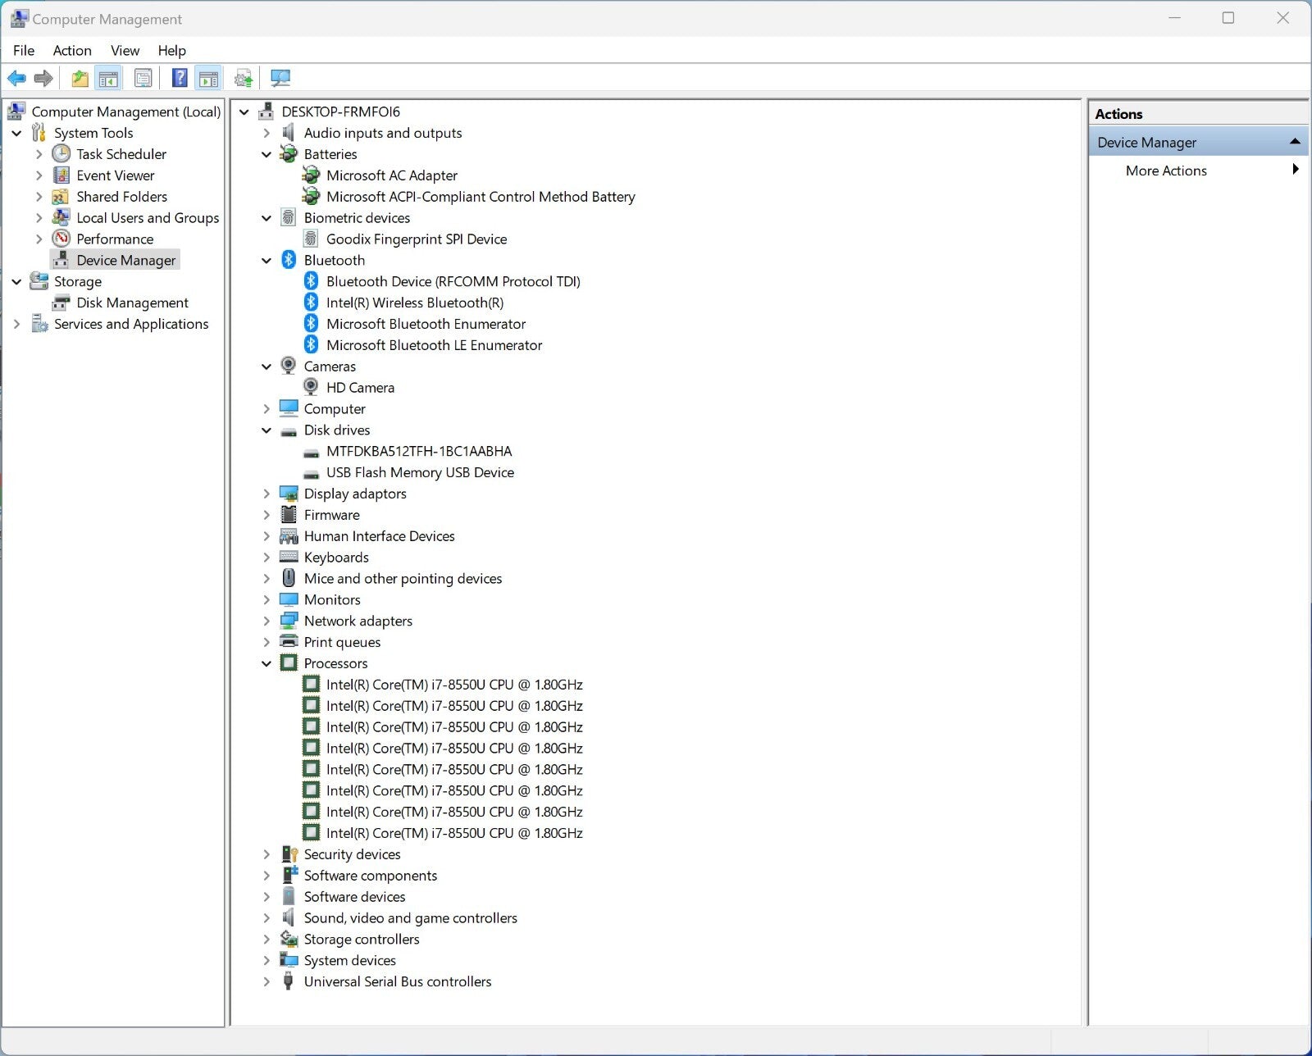
Task: Click the Performance gauge icon
Action: click(x=61, y=239)
